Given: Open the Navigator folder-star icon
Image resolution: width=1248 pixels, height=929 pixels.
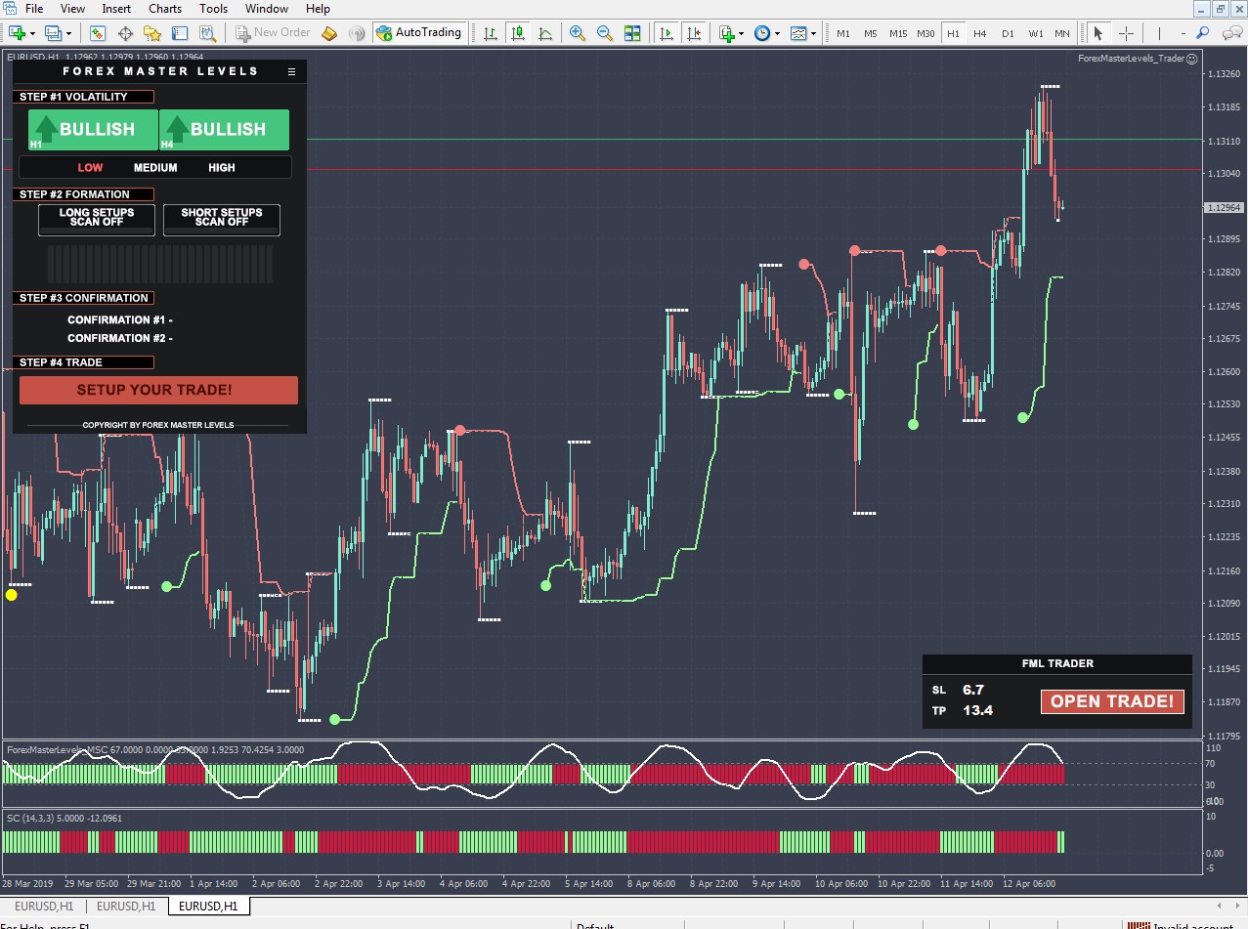Looking at the screenshot, I should tap(152, 32).
